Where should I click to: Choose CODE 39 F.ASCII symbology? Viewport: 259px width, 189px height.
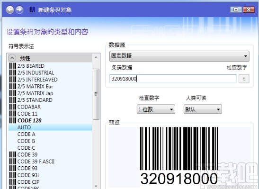tap(36, 162)
